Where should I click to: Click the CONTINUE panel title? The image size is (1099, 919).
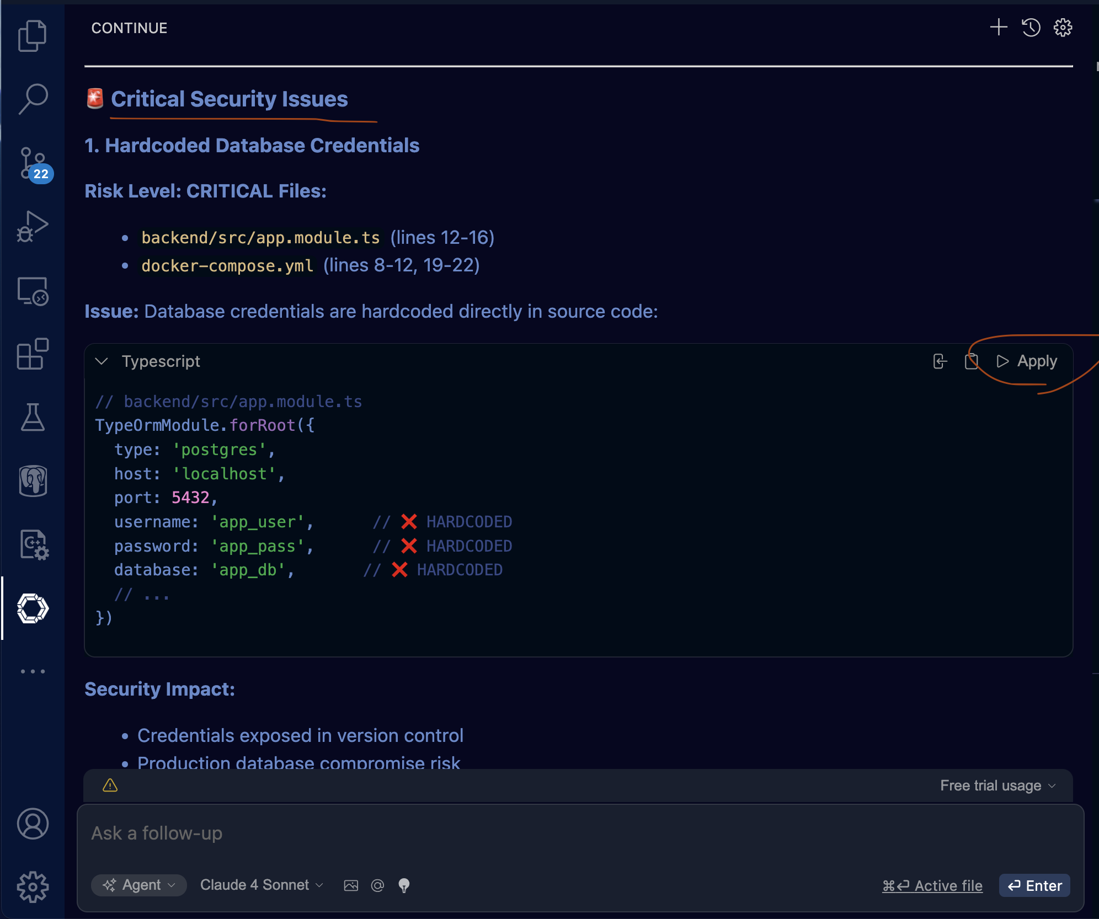click(x=129, y=28)
